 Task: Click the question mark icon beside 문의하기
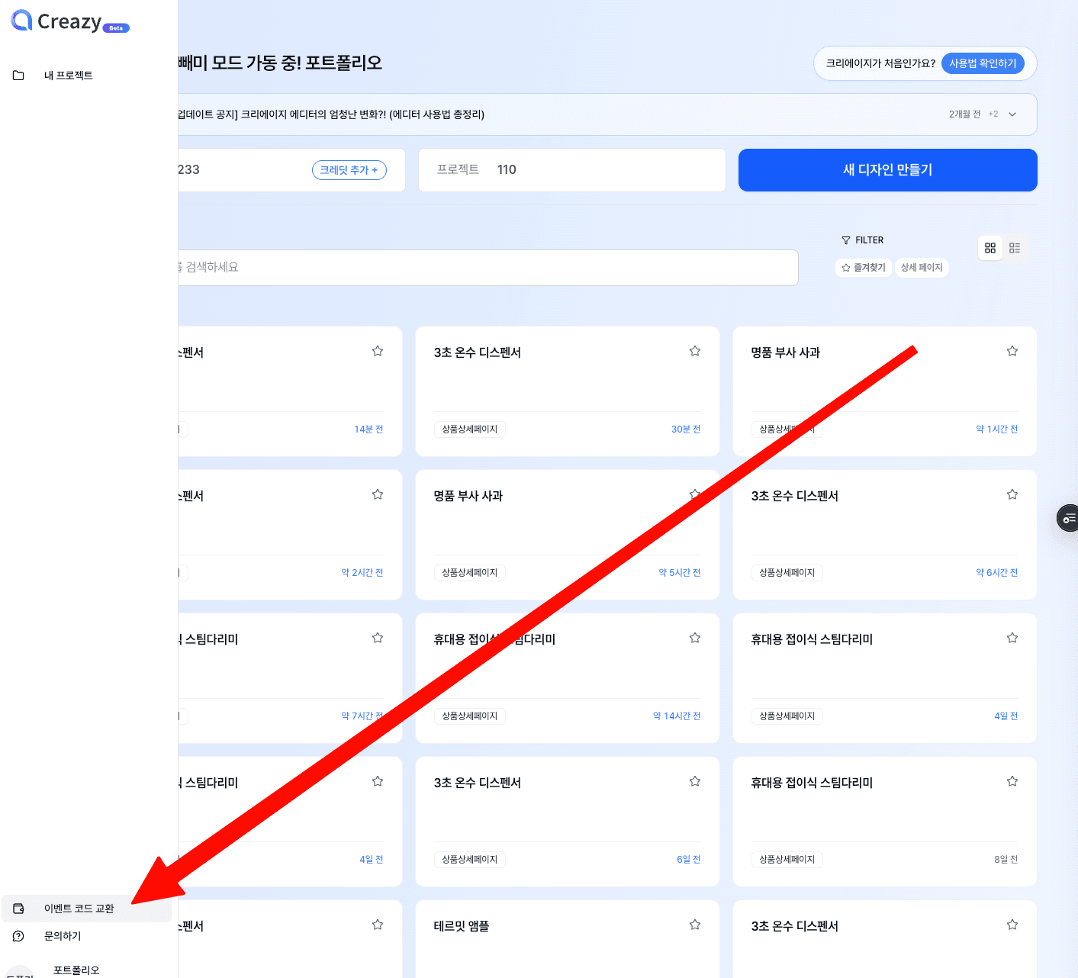point(18,936)
